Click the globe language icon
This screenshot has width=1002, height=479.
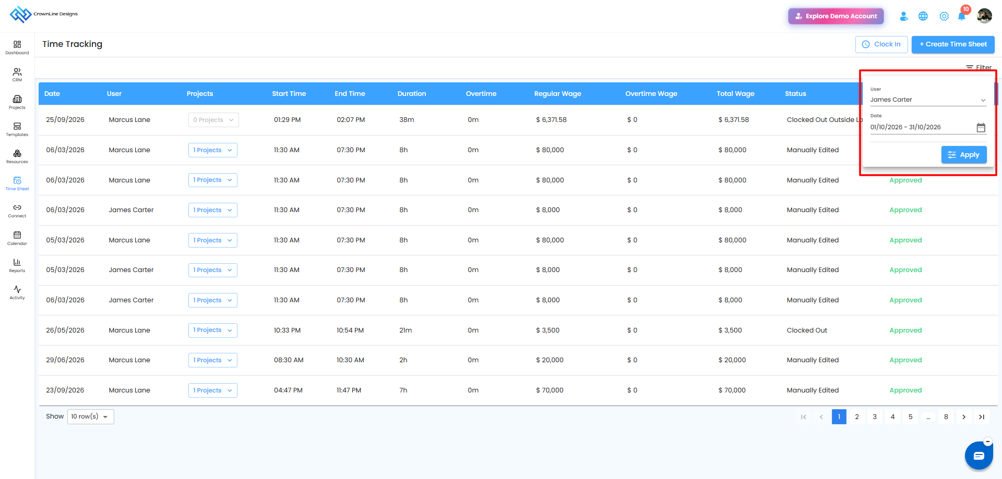923,16
